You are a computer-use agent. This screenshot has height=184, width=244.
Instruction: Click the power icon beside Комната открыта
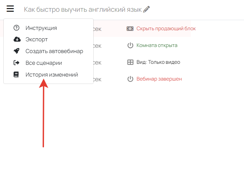[130, 45]
